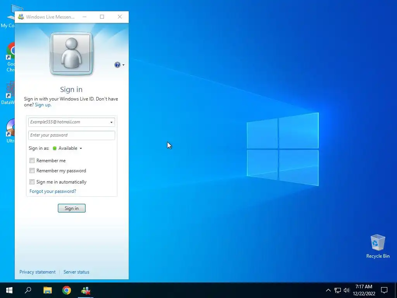Viewport: 397px width, 298px height.
Task: Click the green Available status indicator
Action: [x=54, y=148]
